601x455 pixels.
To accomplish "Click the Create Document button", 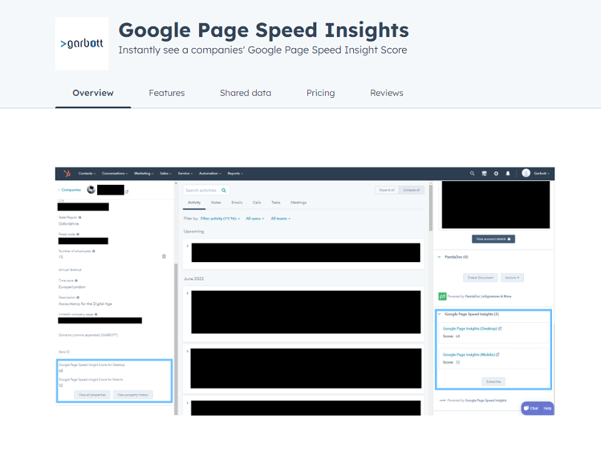I will pos(480,278).
